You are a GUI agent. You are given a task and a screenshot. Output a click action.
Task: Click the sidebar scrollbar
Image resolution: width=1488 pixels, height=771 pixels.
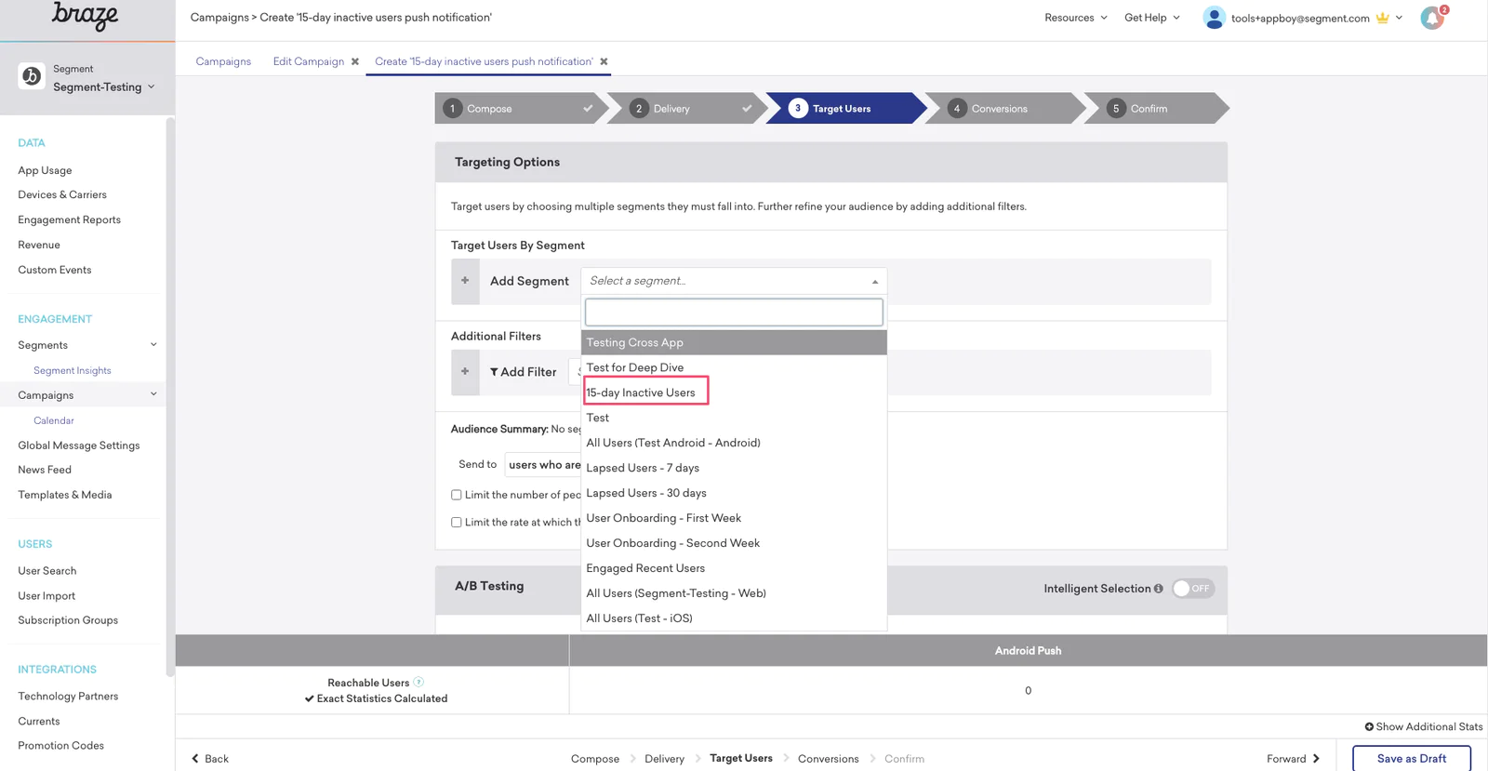click(x=170, y=397)
